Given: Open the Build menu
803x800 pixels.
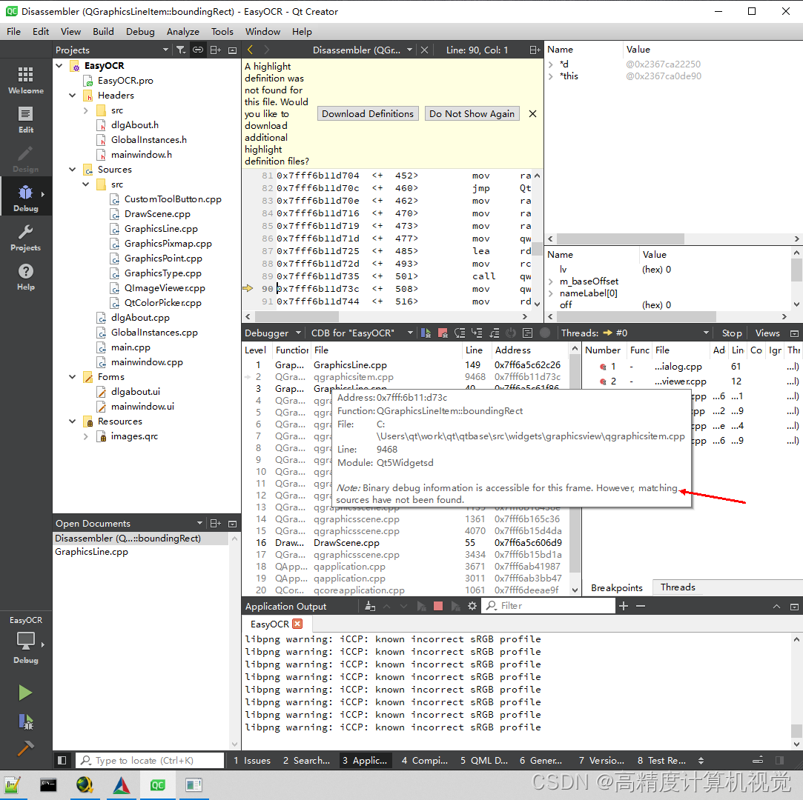Looking at the screenshot, I should pyautogui.click(x=104, y=32).
